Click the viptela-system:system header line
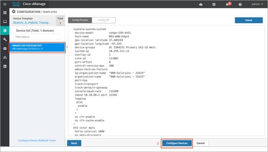This screenshot has height=152, width=268. [89, 29]
